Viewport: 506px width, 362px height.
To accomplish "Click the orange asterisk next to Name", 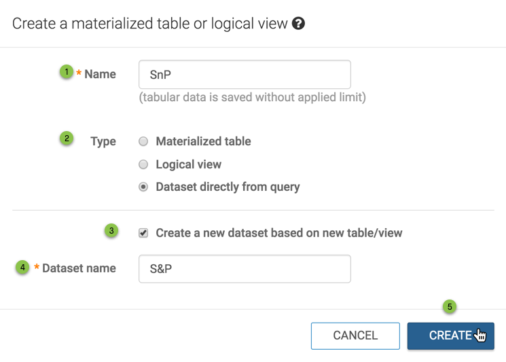I will tap(79, 74).
